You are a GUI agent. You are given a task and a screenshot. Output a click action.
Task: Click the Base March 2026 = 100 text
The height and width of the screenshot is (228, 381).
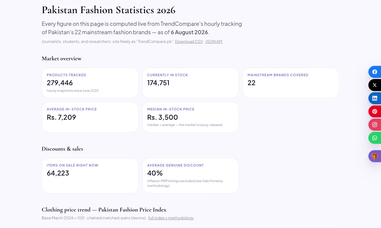tap(64, 218)
